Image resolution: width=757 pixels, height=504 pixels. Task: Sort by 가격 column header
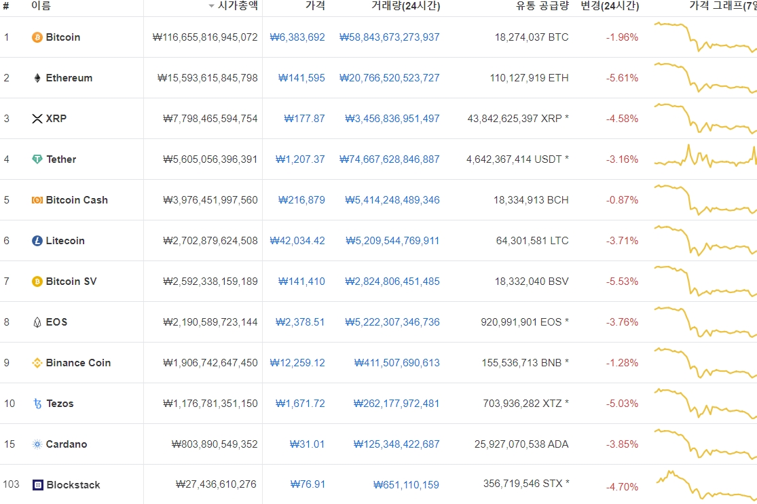pos(315,5)
